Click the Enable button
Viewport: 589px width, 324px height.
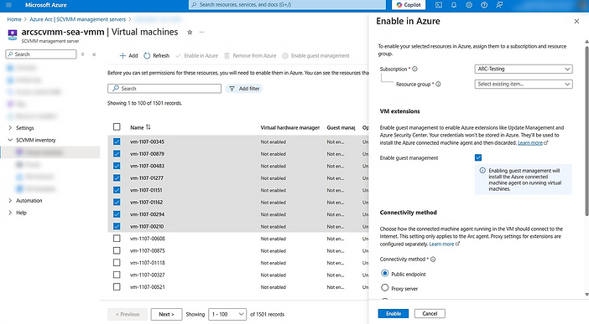pos(394,313)
